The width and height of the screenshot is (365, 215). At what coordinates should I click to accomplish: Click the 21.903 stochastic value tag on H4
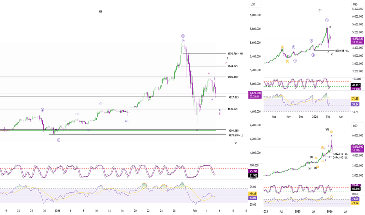point(253,176)
